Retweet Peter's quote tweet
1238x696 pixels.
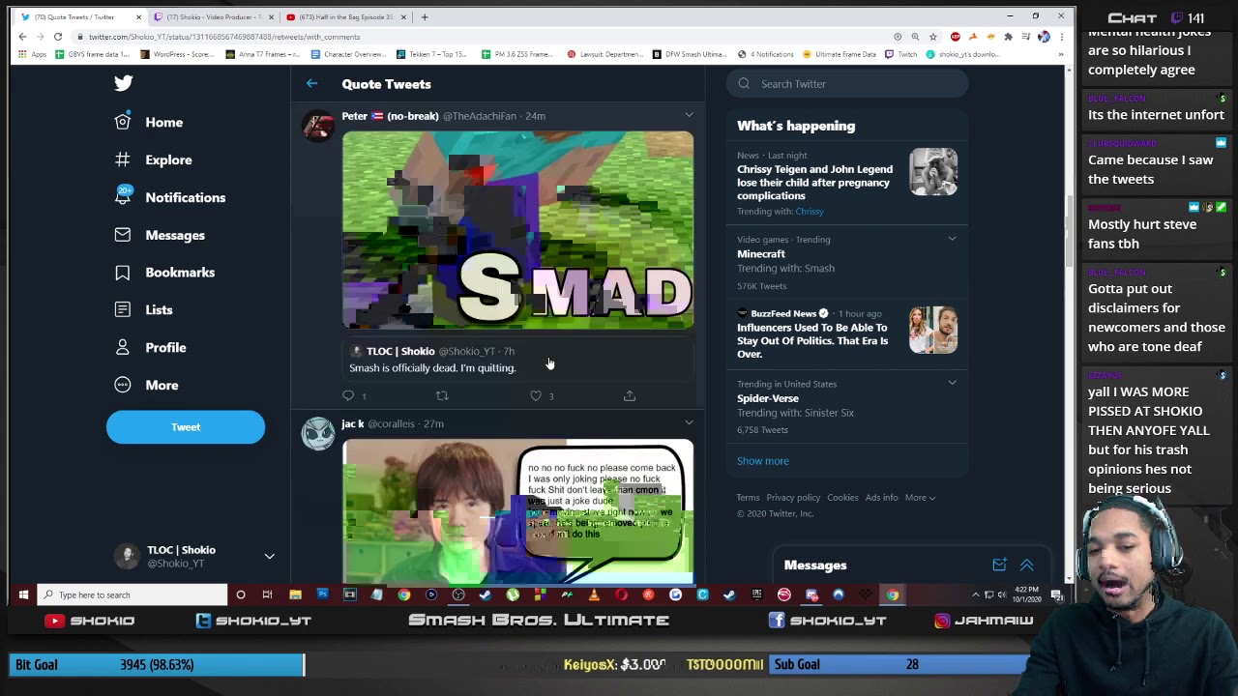(442, 395)
